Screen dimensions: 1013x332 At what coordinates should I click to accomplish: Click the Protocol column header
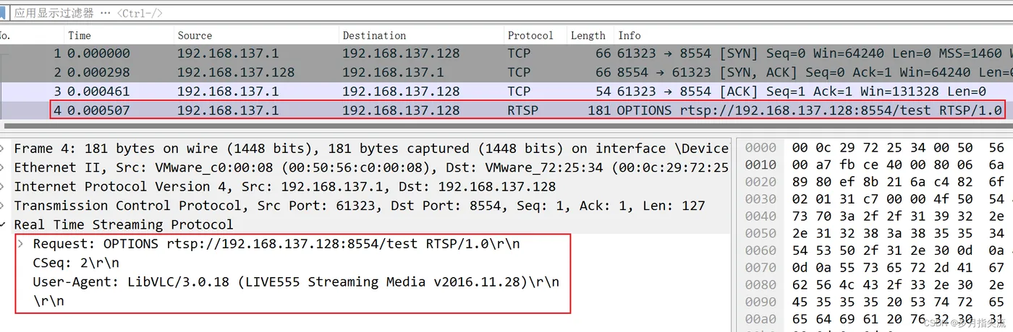point(530,35)
